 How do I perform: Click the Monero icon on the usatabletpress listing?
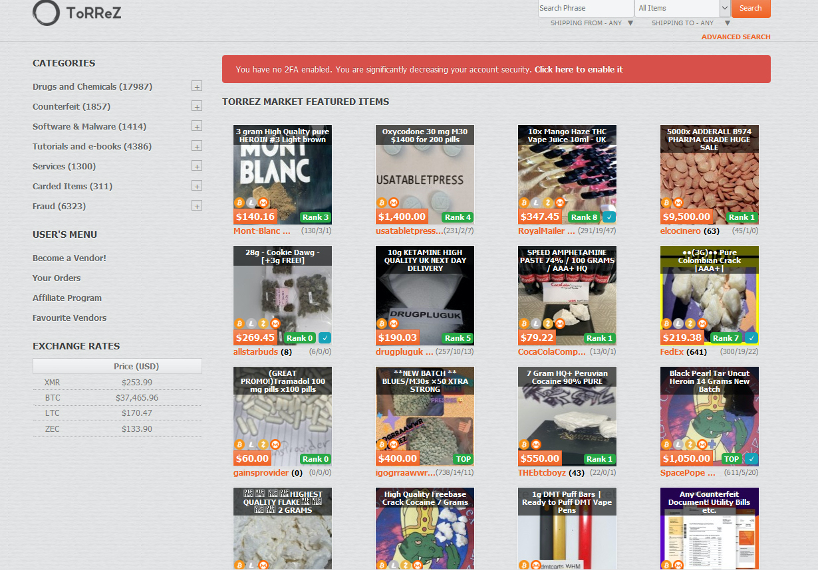tap(394, 203)
